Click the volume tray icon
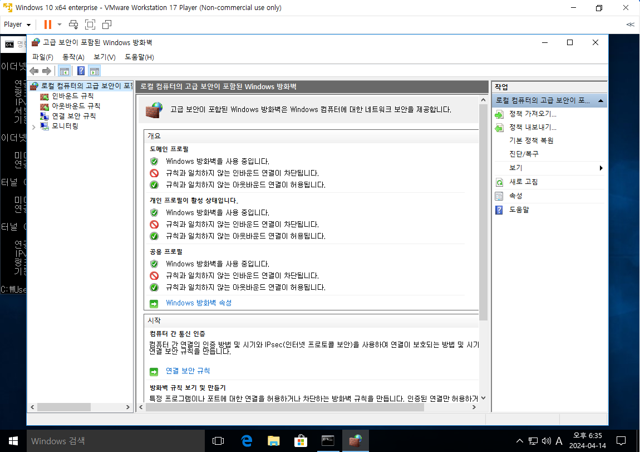Image resolution: width=640 pixels, height=452 pixels. (x=546, y=441)
